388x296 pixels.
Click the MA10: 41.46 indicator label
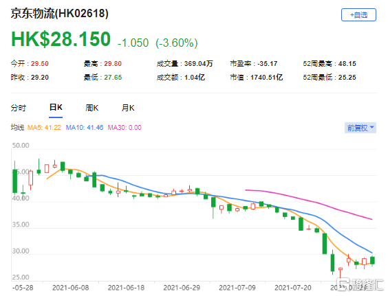[x=85, y=128]
